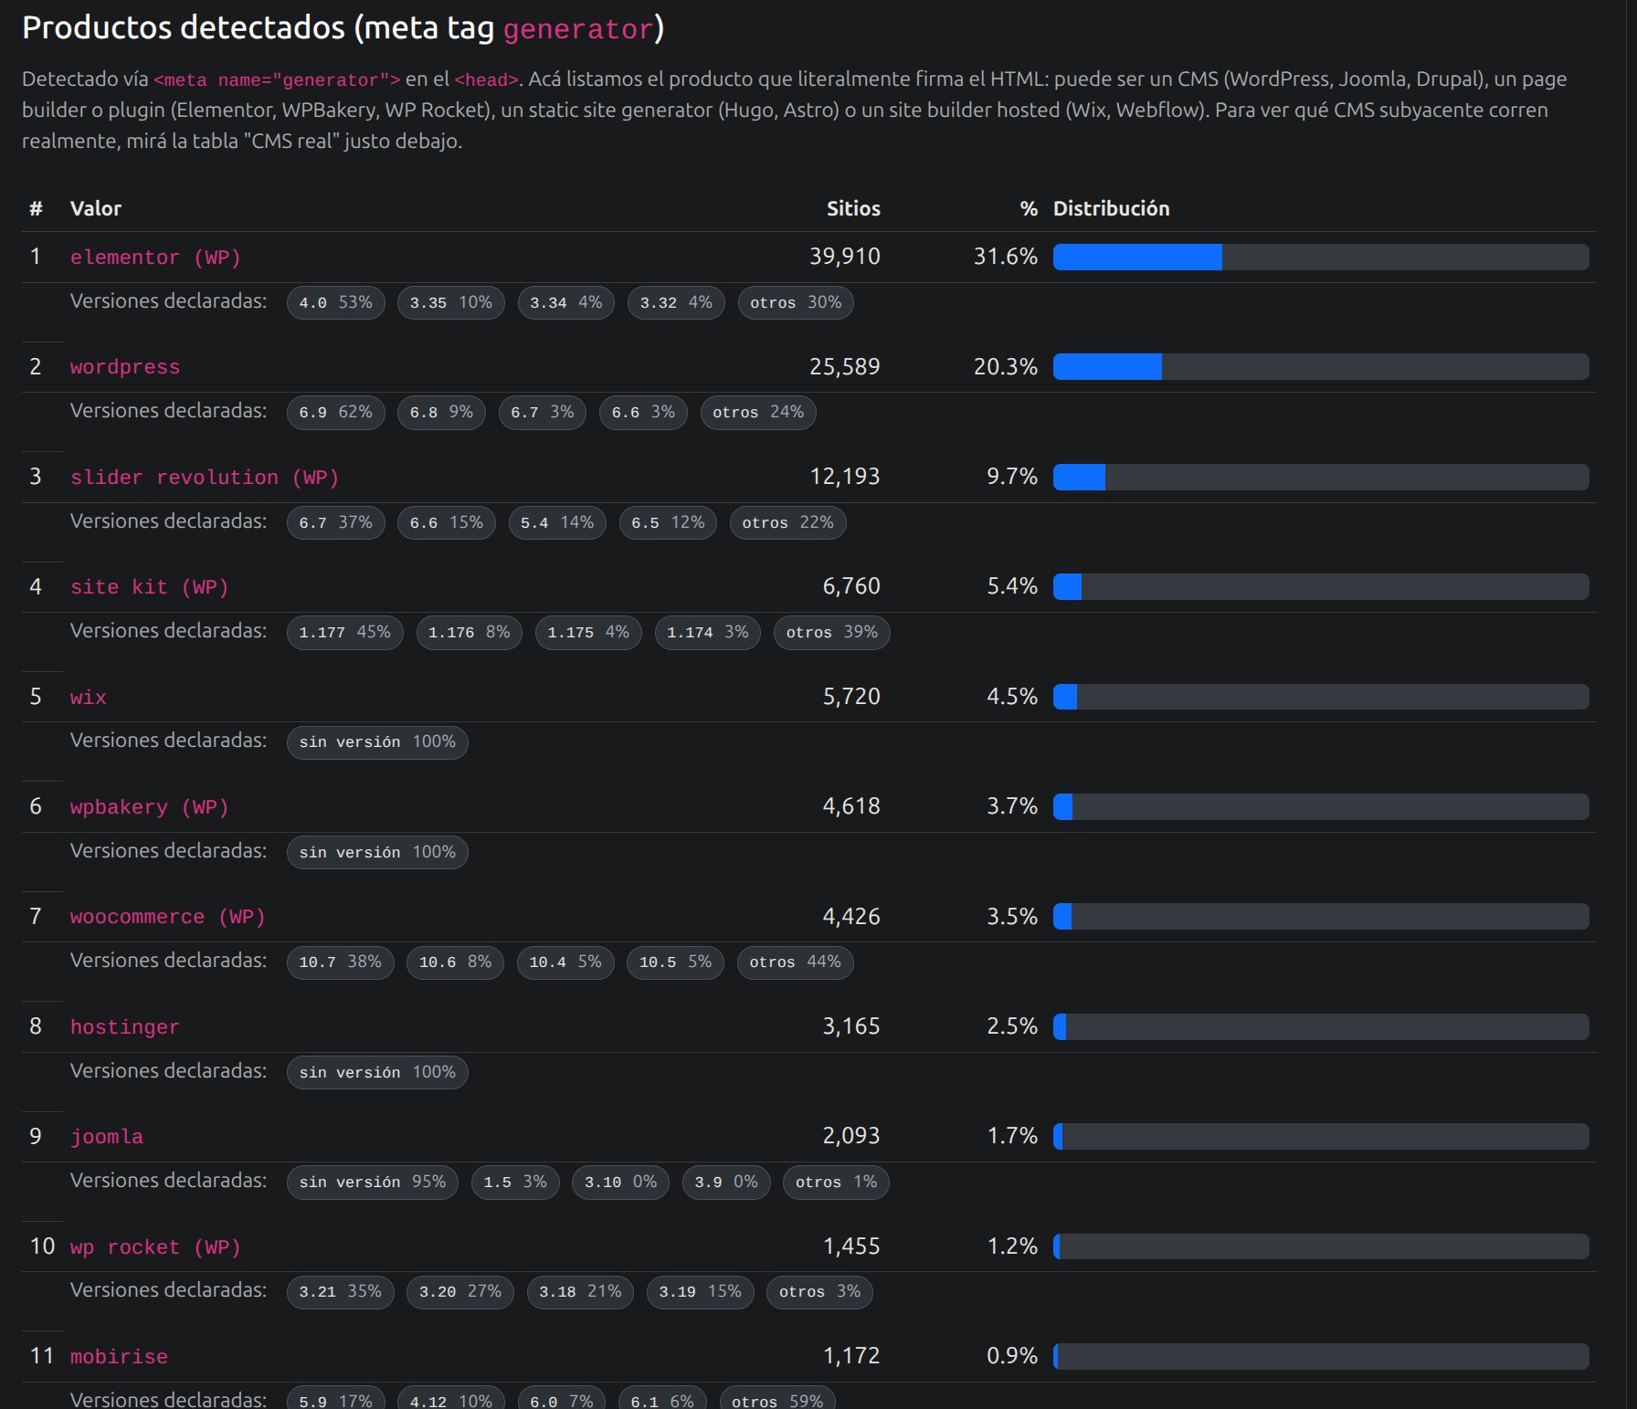Image resolution: width=1637 pixels, height=1409 pixels.
Task: Select the elementor (WP) value
Action: (155, 258)
